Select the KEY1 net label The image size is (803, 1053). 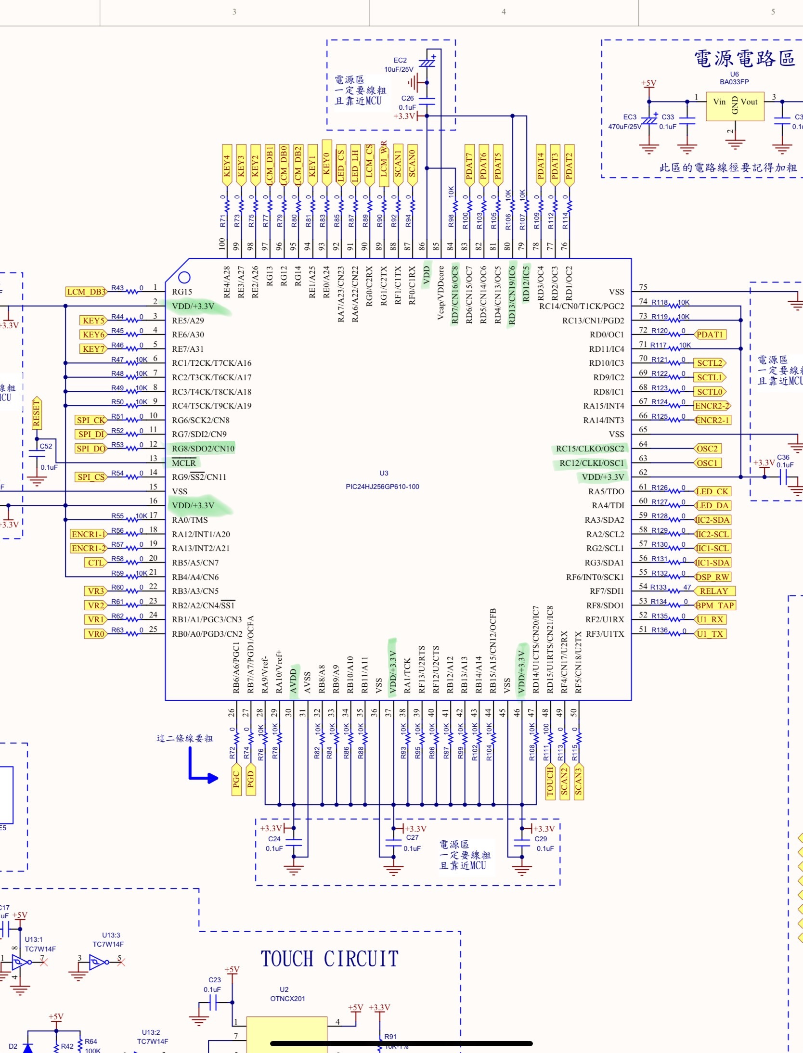[312, 166]
